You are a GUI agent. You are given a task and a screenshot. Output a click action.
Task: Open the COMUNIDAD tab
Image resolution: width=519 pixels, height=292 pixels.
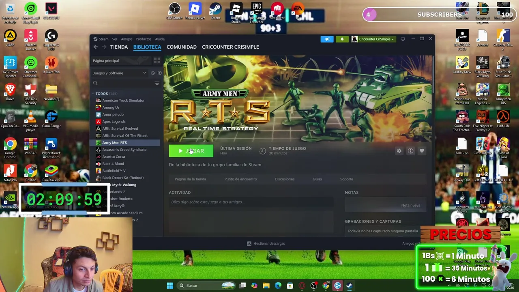click(181, 47)
